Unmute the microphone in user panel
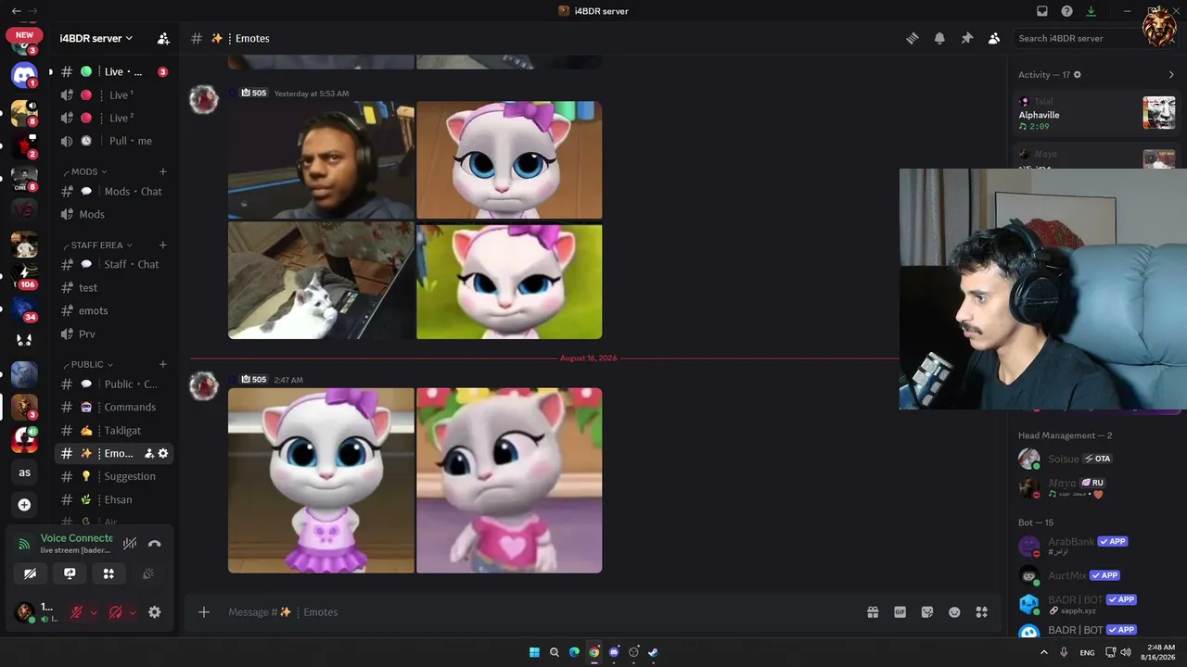Image resolution: width=1187 pixels, height=667 pixels. coord(77,612)
